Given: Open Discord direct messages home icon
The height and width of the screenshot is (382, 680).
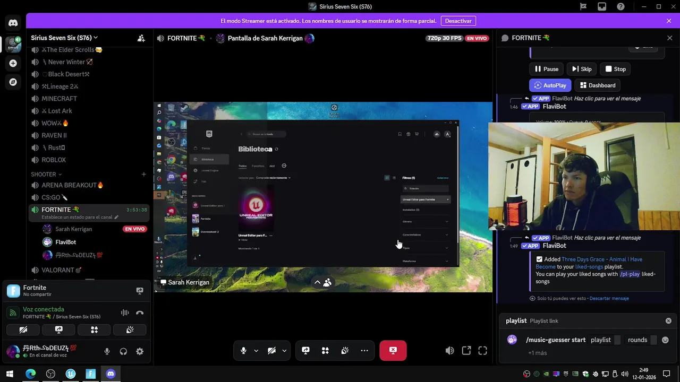Looking at the screenshot, I should 13,23.
